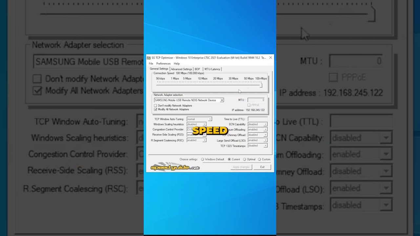Image resolution: width=420 pixels, height=236 pixels.
Task: Click the speedguide.net logo
Action: click(x=175, y=167)
